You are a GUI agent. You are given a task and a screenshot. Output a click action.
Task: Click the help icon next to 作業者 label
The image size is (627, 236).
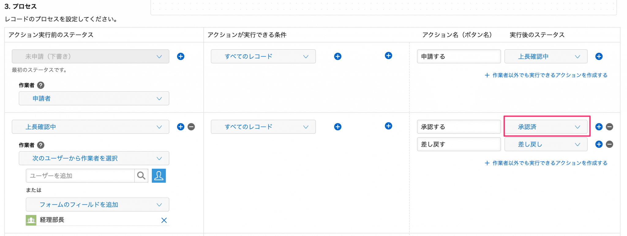[x=41, y=85]
